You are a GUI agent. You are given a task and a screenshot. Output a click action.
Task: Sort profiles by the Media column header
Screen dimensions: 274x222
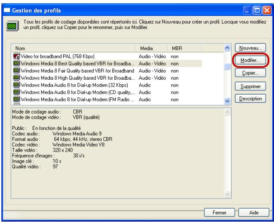point(152,48)
